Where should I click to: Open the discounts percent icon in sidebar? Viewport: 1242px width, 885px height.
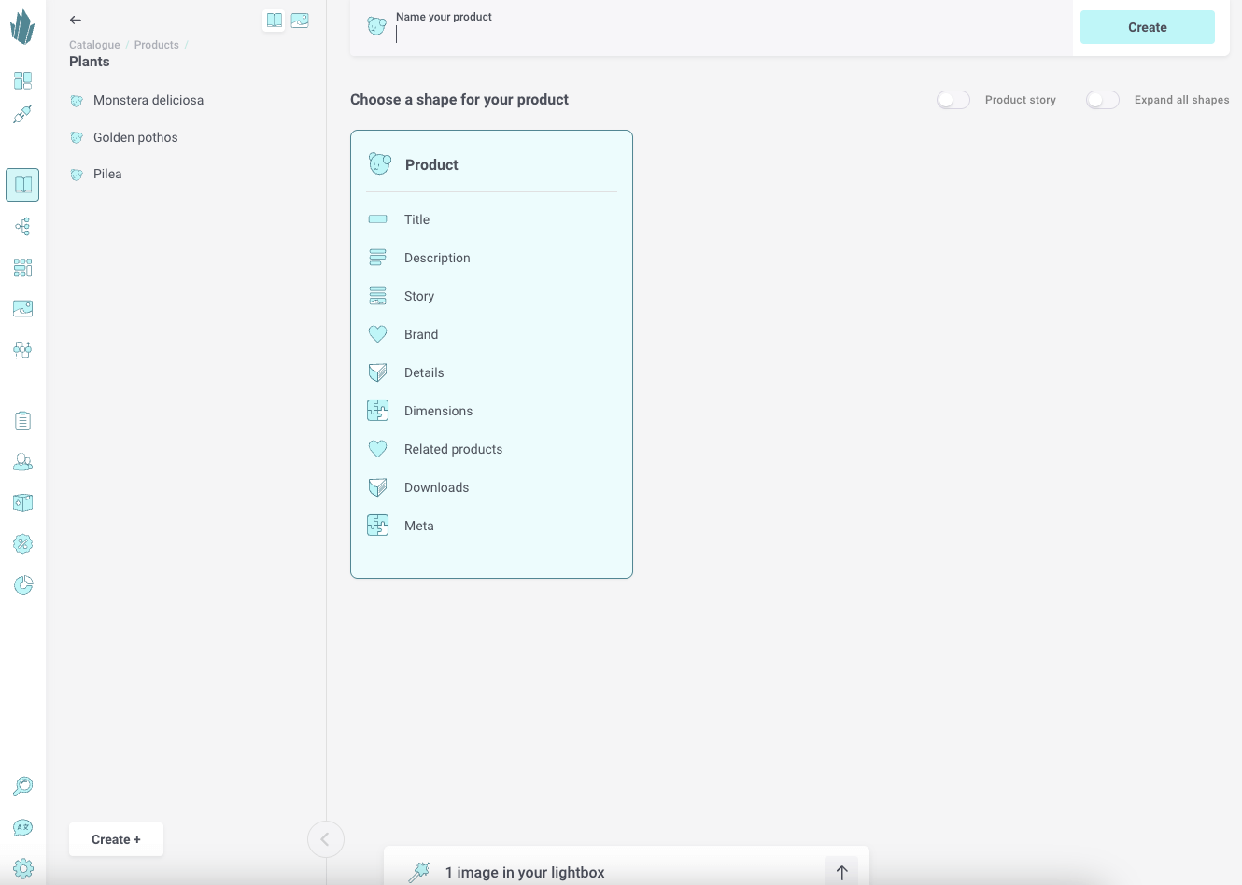click(23, 544)
